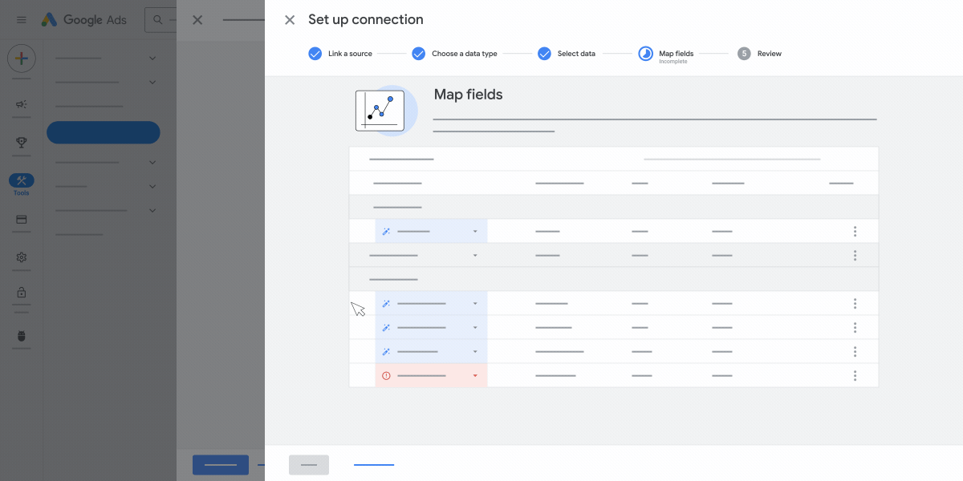Click the magic wand icon in the first table row

coord(386,231)
